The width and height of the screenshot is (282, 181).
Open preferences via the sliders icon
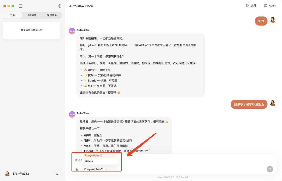pyautogui.click(x=57, y=173)
